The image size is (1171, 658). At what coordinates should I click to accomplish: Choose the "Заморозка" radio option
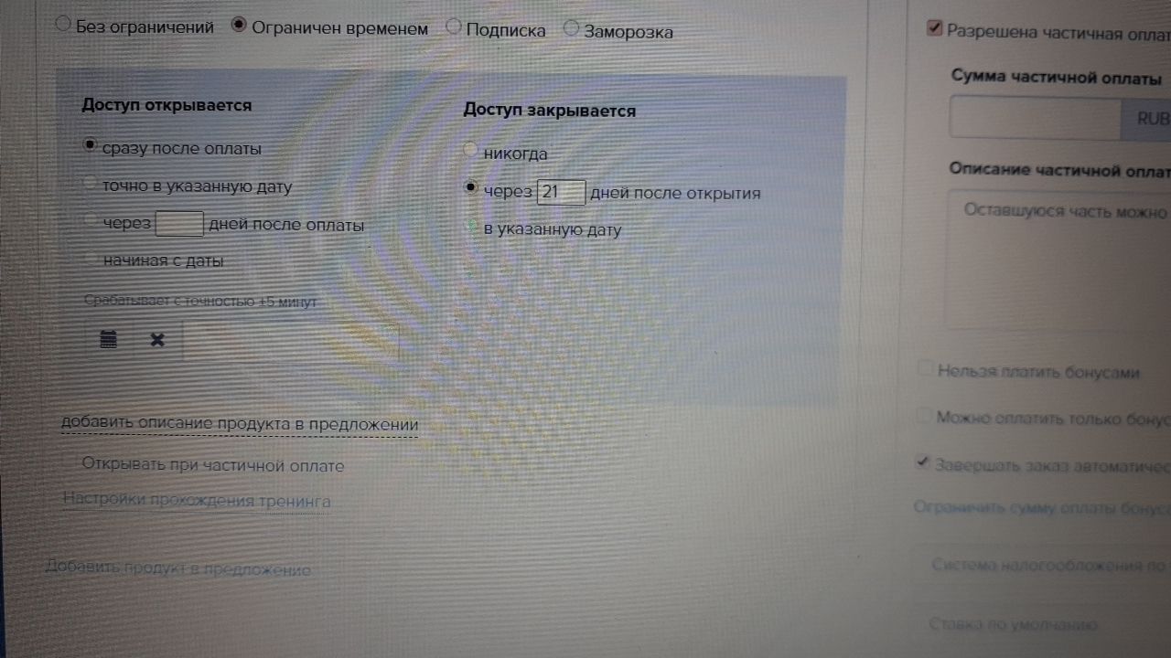click(571, 28)
